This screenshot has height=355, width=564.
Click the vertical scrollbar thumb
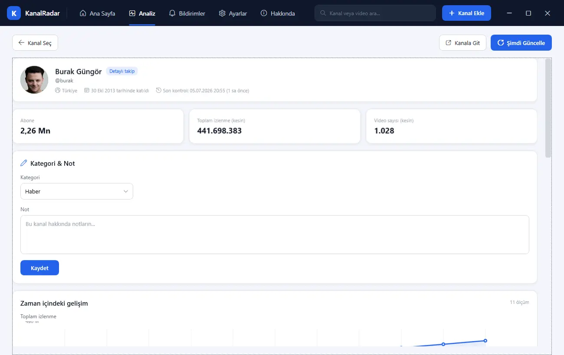(548, 108)
